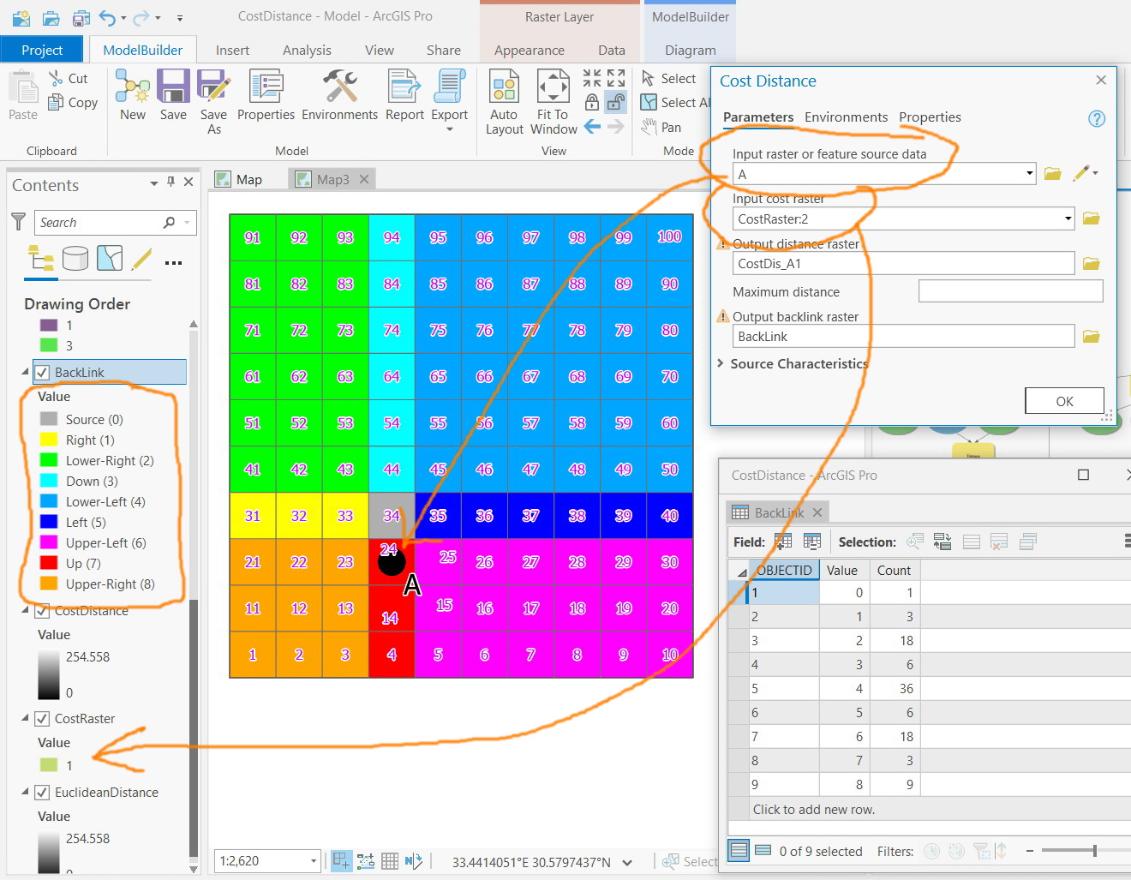
Task: Choose the Select tool in Mode group
Action: pos(668,78)
